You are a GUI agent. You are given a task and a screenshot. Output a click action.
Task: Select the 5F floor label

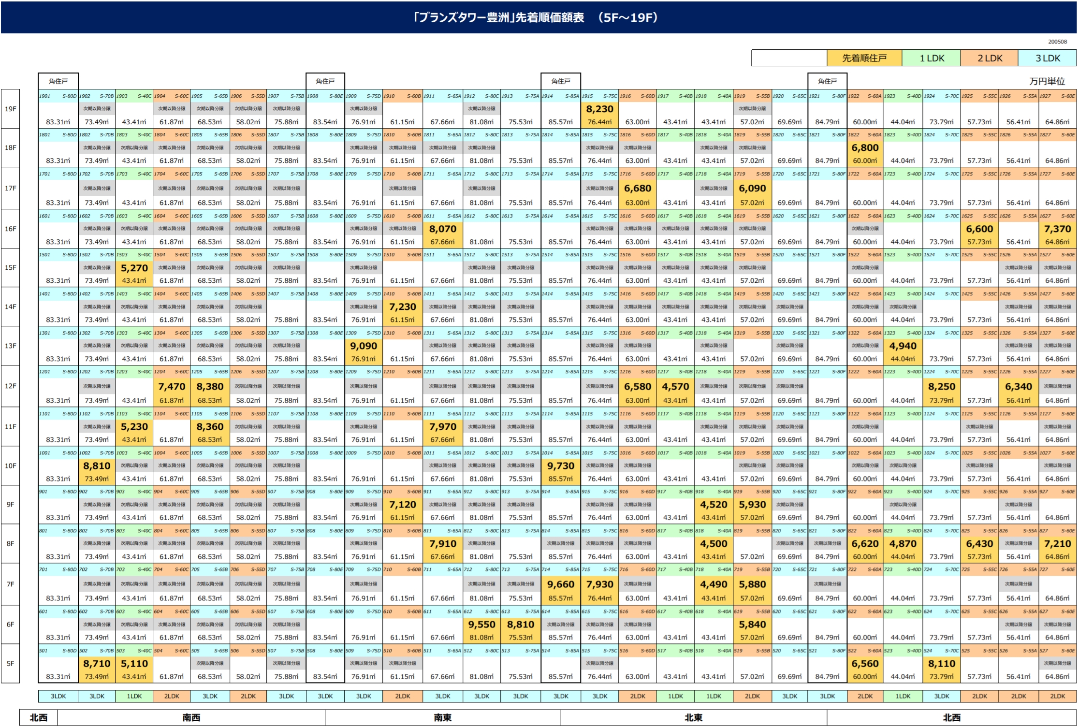10,664
